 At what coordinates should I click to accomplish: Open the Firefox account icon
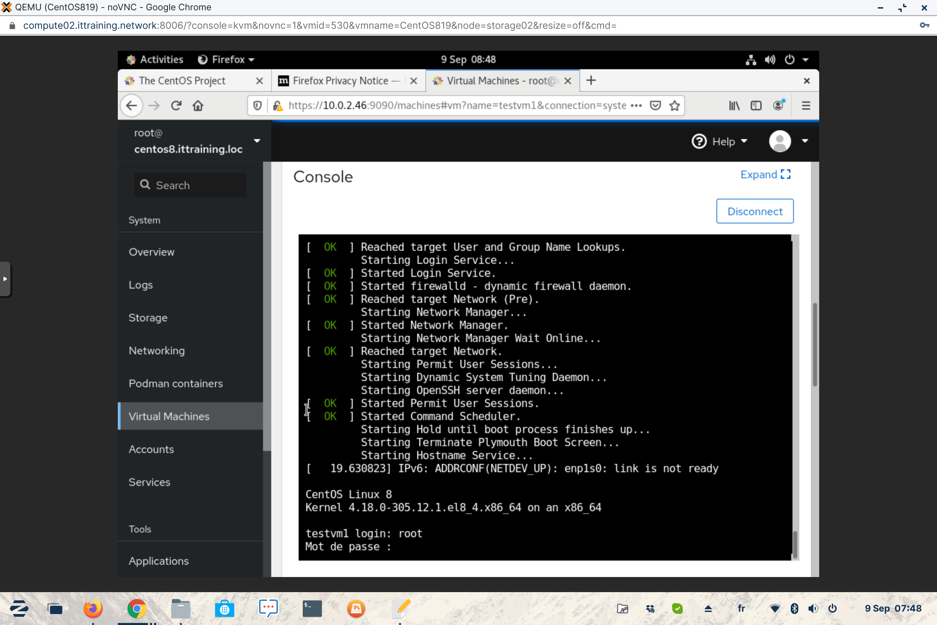(778, 105)
